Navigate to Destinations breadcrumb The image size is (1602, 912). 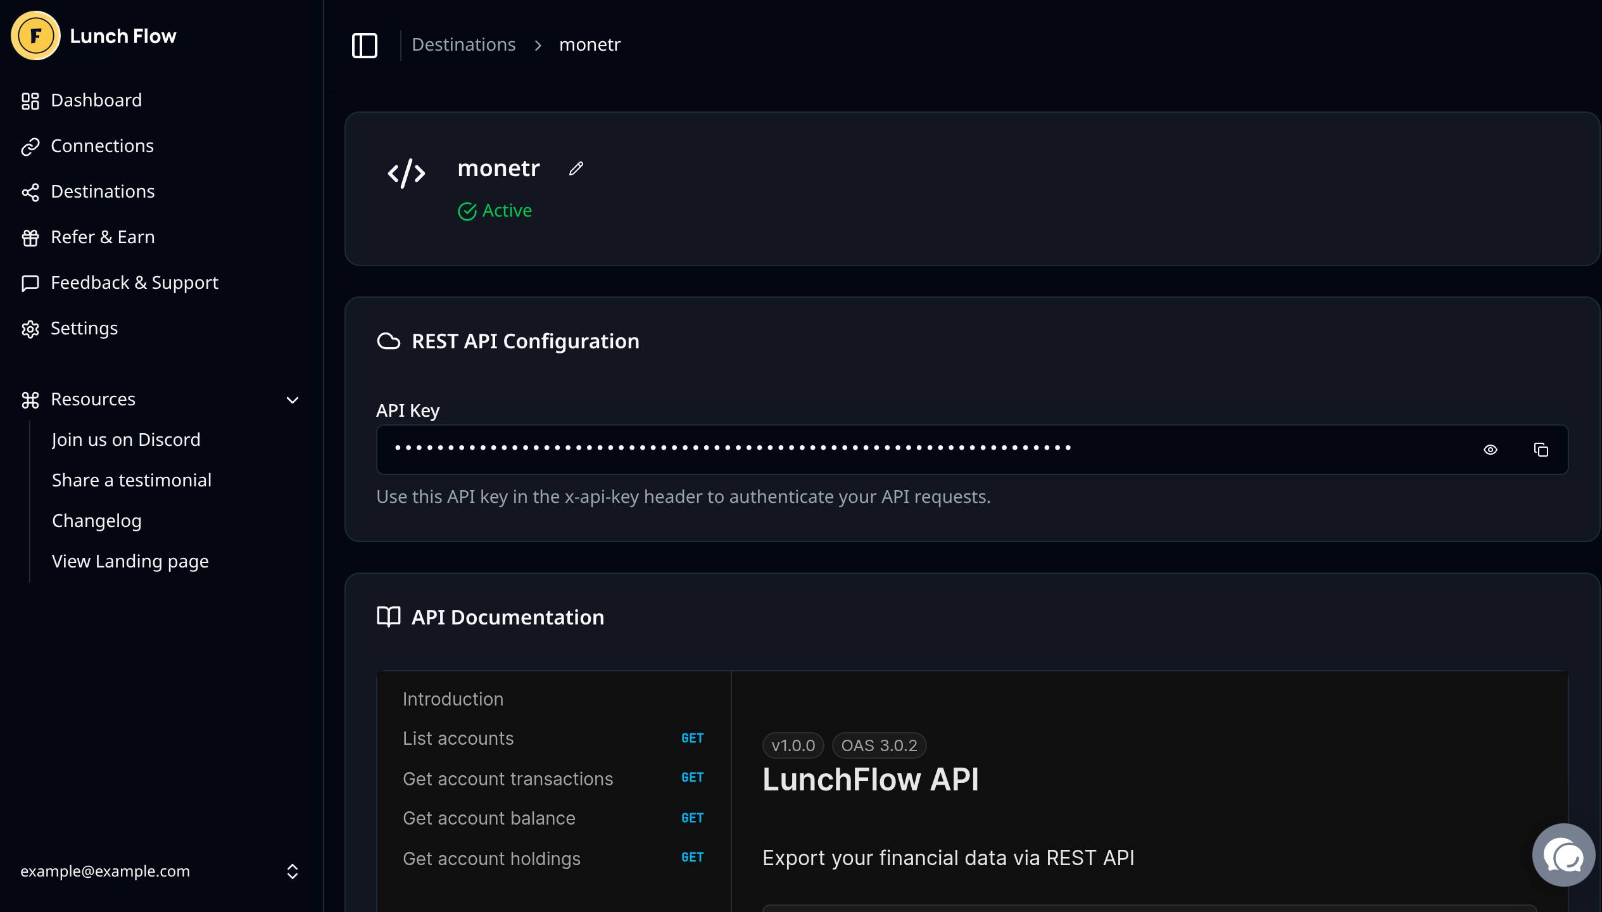click(464, 45)
